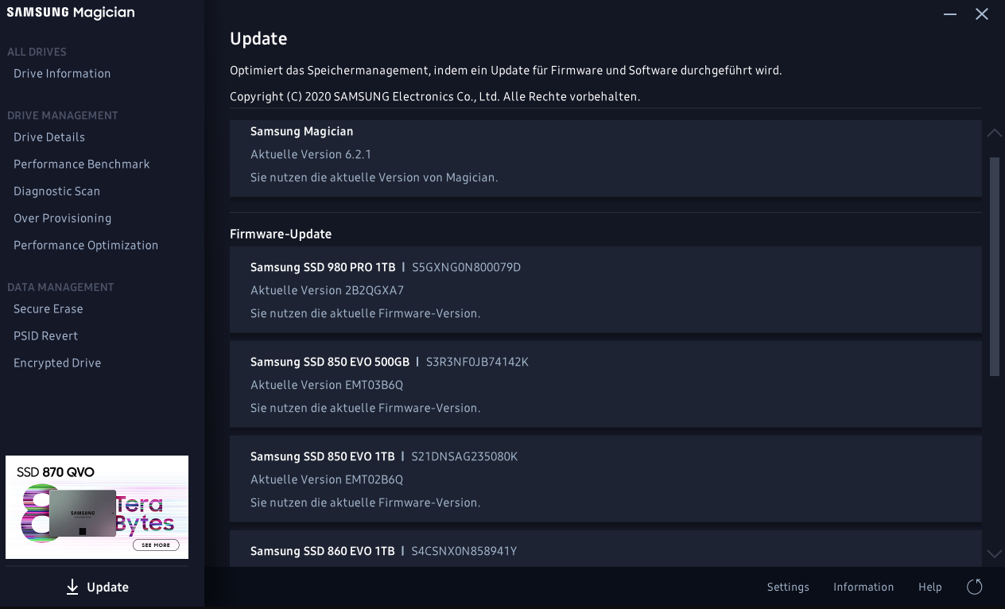The image size is (1005, 609).
Task: Open Help from bottom bar
Action: (x=930, y=587)
